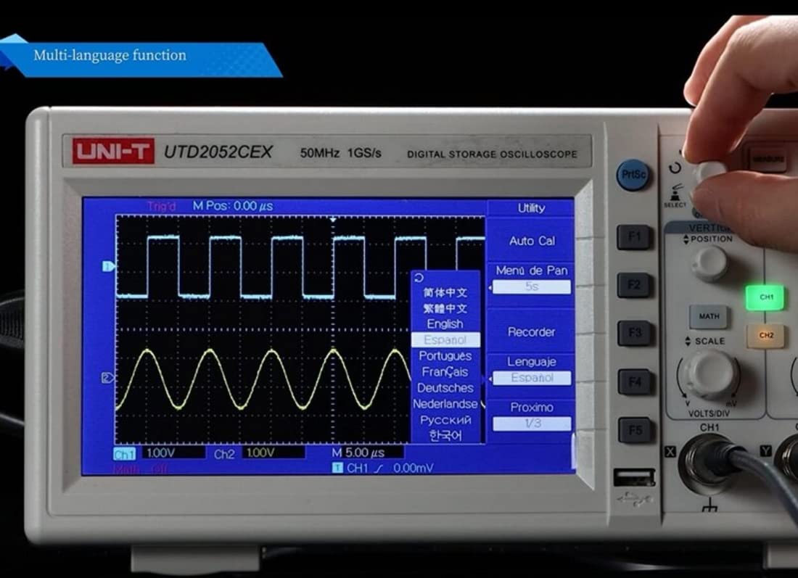The image size is (798, 578).
Task: Click the blue square waveform trace
Action: pos(300,267)
